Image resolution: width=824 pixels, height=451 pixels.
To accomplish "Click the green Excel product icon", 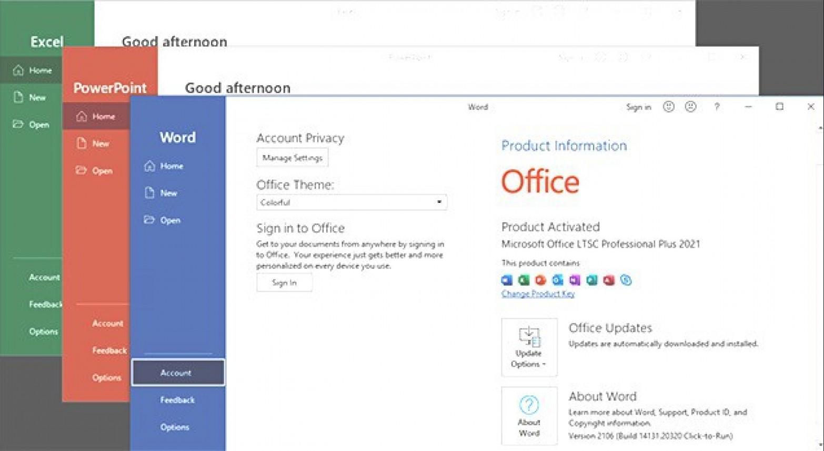I will point(524,280).
